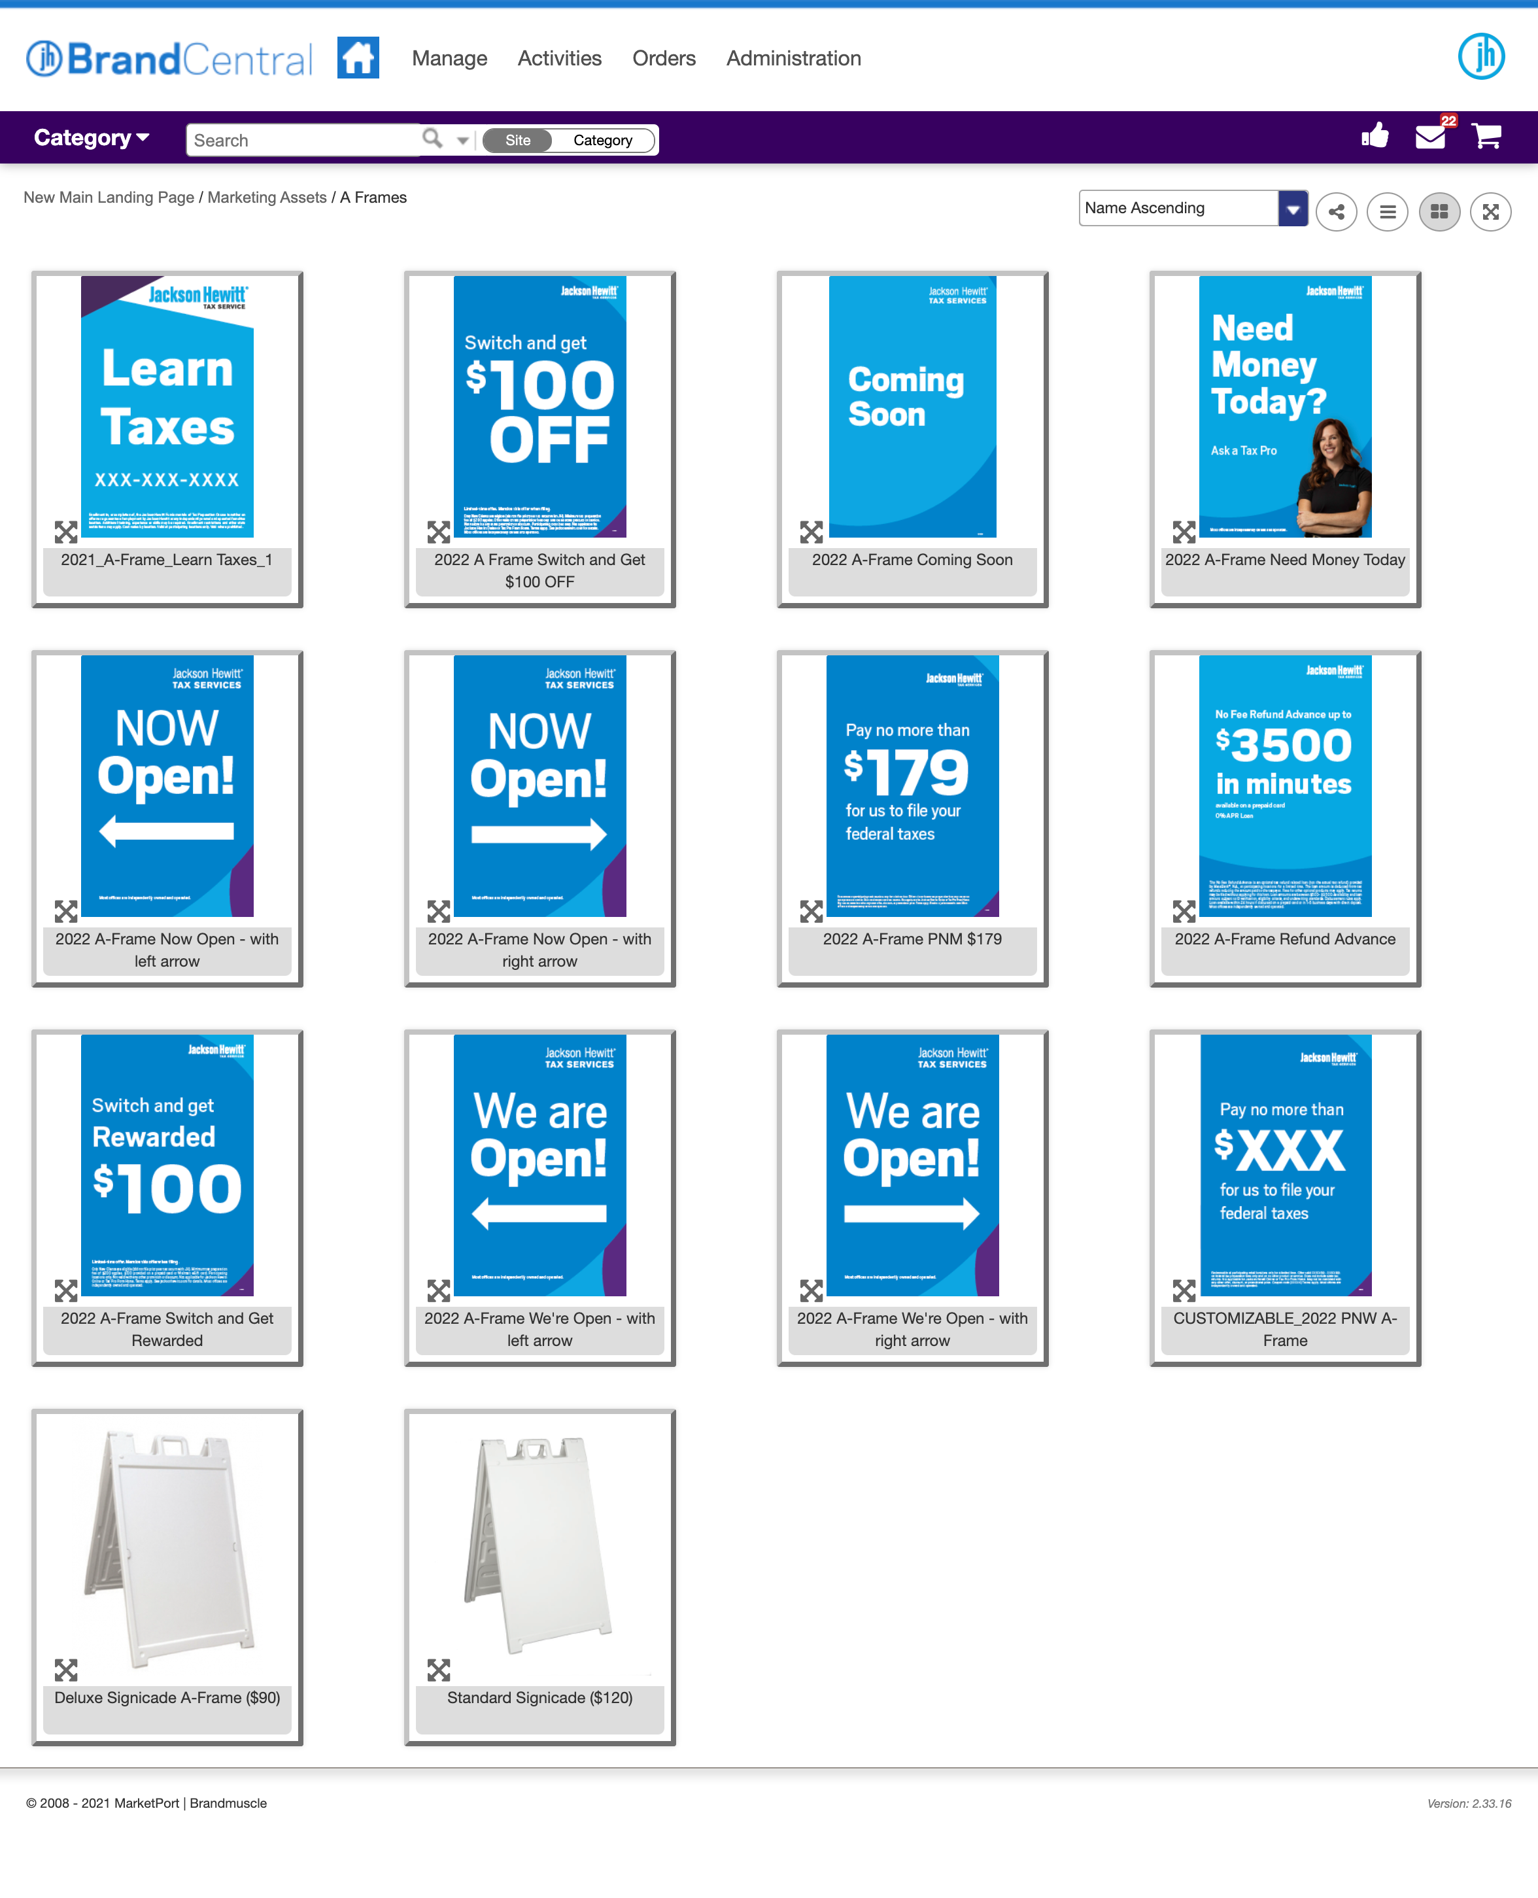1538x1898 pixels.
Task: Expand preview of A-Frame Refund Advance
Action: click(x=1184, y=911)
